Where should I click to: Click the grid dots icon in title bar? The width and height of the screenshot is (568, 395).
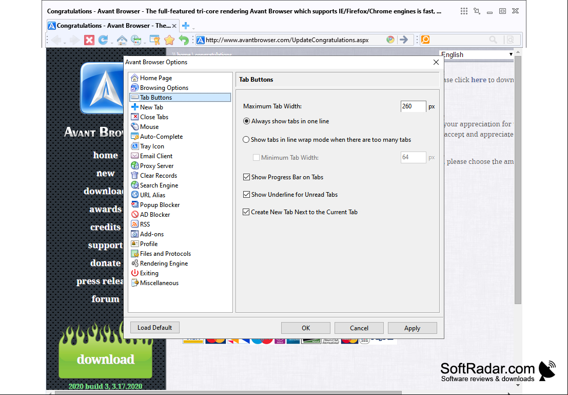click(x=464, y=11)
